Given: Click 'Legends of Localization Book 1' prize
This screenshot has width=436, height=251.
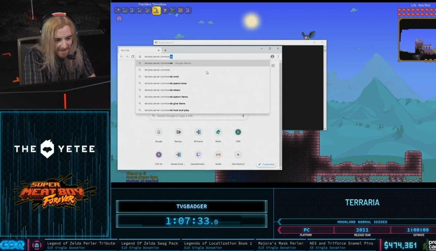Looking at the screenshot, I should (x=218, y=243).
